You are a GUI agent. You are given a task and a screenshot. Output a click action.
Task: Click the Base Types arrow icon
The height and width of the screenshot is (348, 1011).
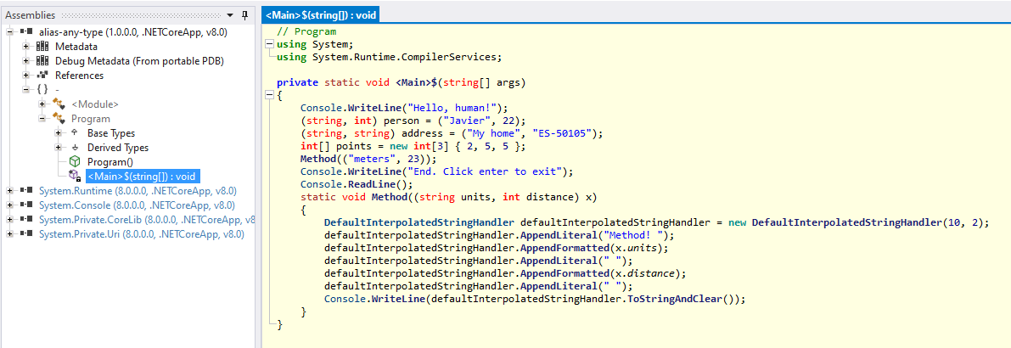[74, 132]
